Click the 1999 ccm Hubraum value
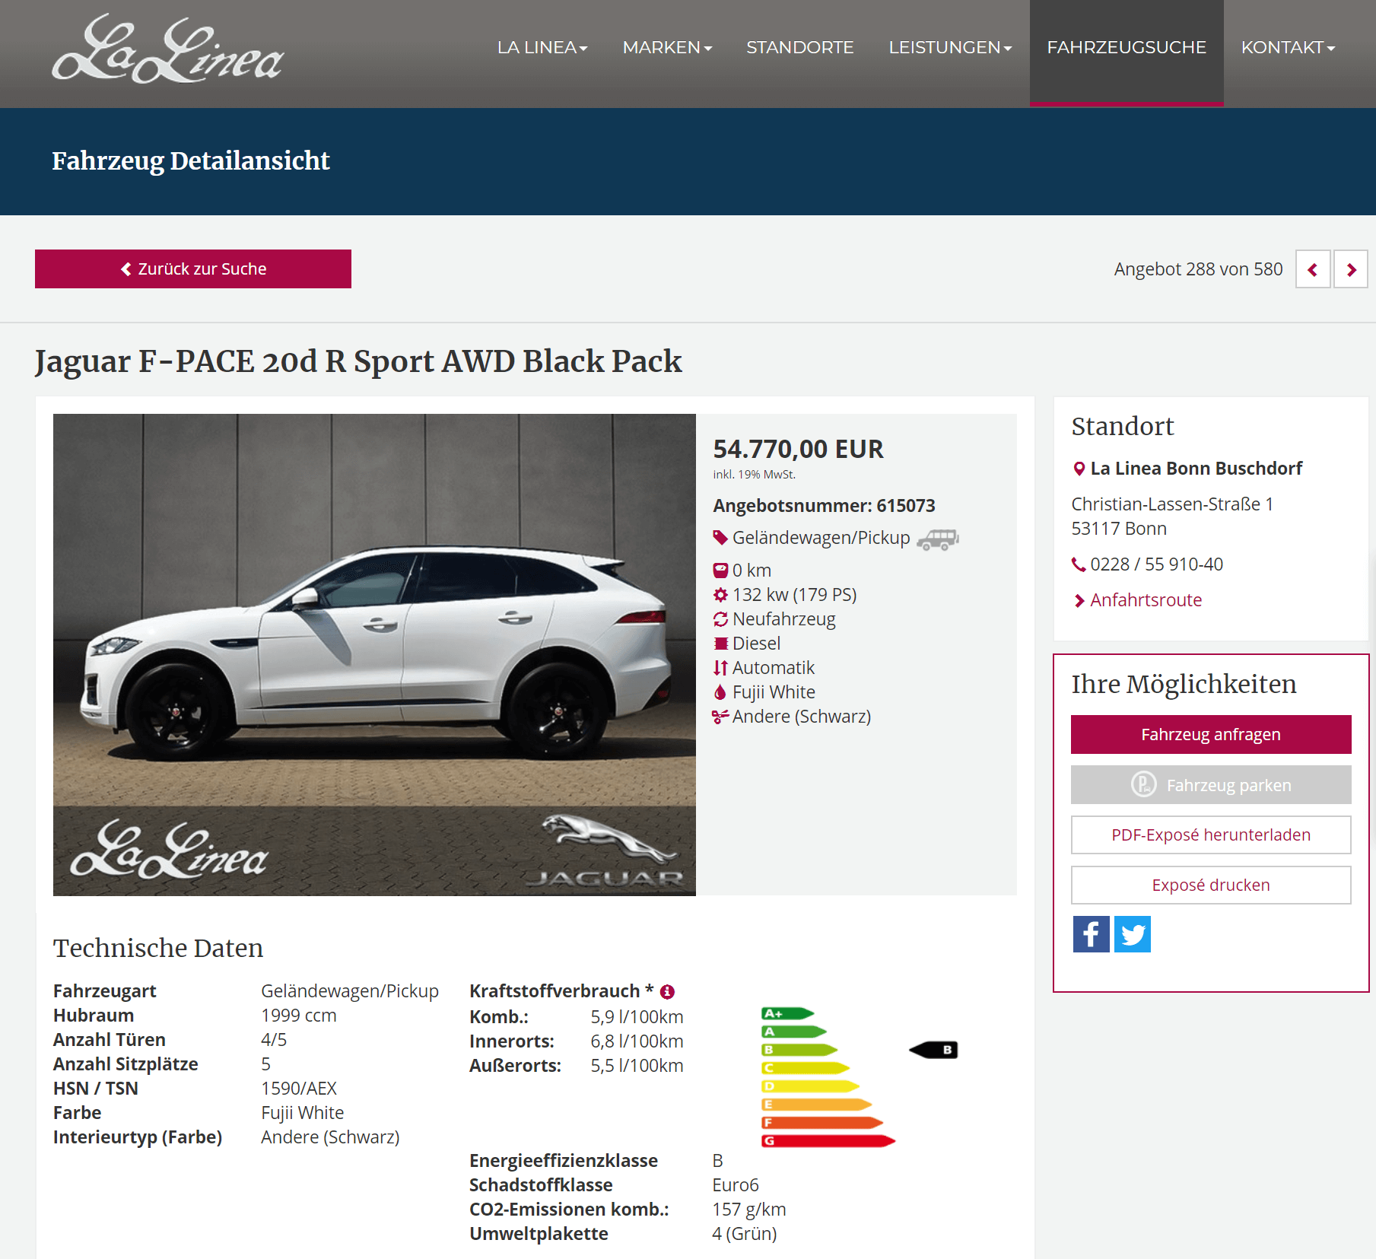The image size is (1376, 1259). coord(298,1016)
